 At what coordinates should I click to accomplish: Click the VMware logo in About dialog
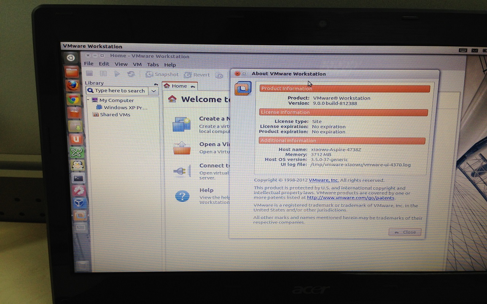coord(243,88)
